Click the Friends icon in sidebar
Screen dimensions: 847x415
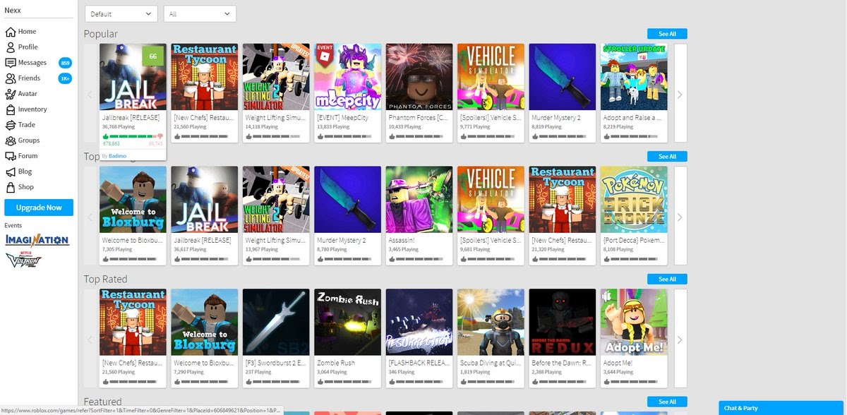click(11, 78)
